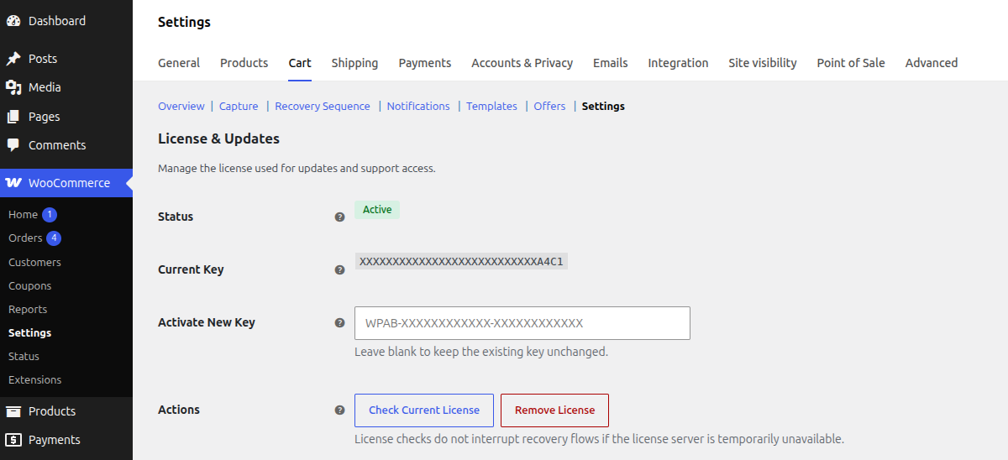The width and height of the screenshot is (1008, 460).
Task: Open the Notifications subsection link
Action: (x=418, y=107)
